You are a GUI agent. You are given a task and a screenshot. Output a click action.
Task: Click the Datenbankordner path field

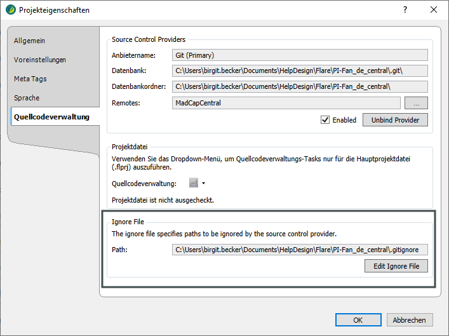coord(300,86)
